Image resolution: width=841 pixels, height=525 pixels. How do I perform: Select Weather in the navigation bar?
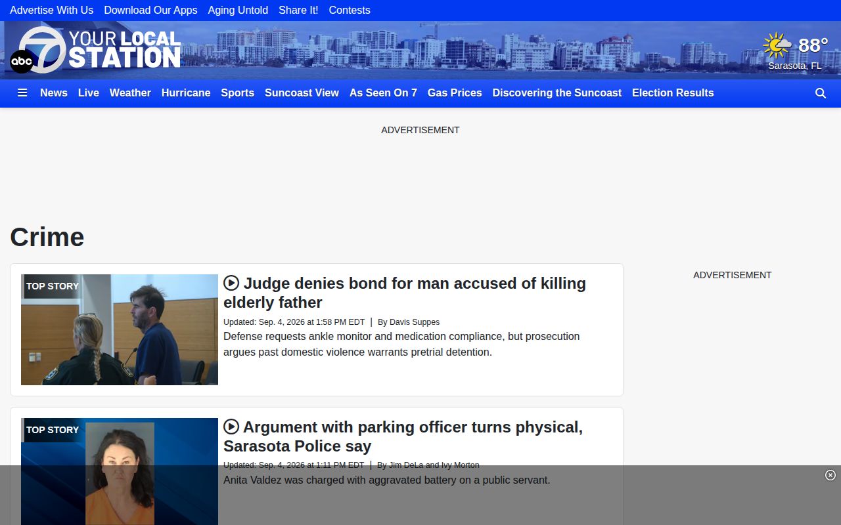click(x=130, y=93)
